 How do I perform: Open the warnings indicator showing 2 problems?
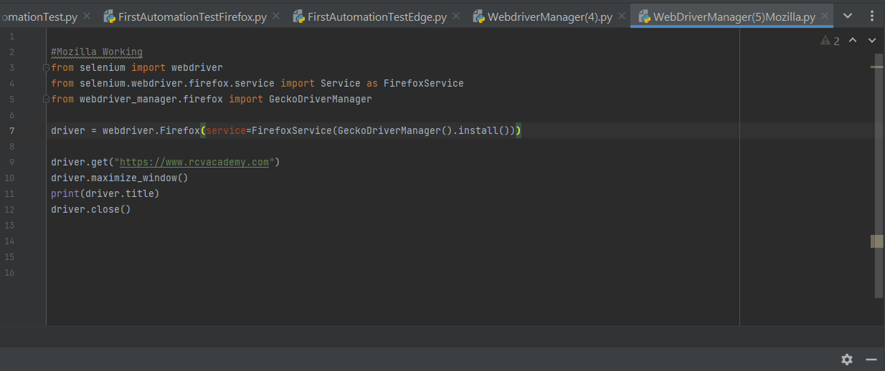coord(830,41)
